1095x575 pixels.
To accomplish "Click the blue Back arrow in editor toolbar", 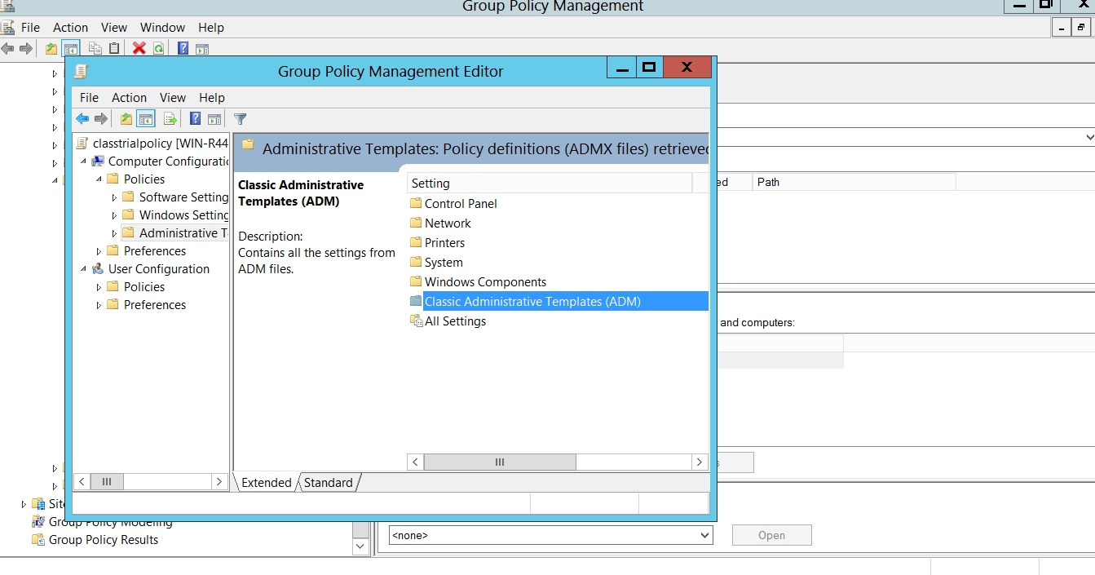I will [x=82, y=119].
